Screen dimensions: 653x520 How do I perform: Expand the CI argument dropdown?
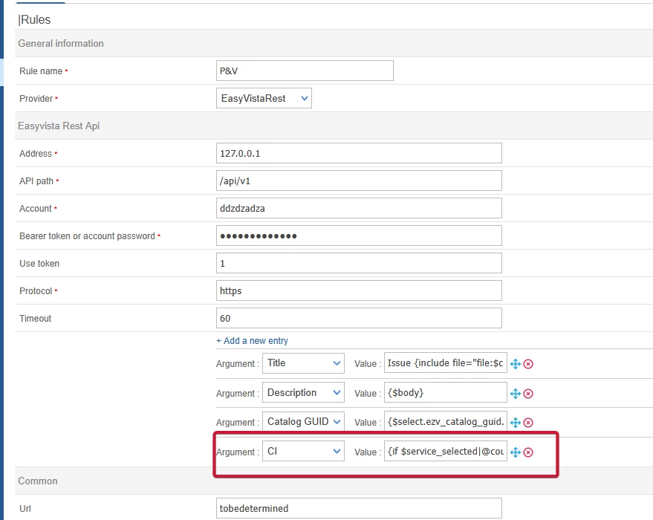303,452
